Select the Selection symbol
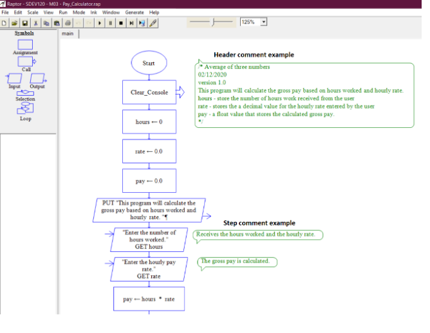430x333 pixels. point(25,93)
